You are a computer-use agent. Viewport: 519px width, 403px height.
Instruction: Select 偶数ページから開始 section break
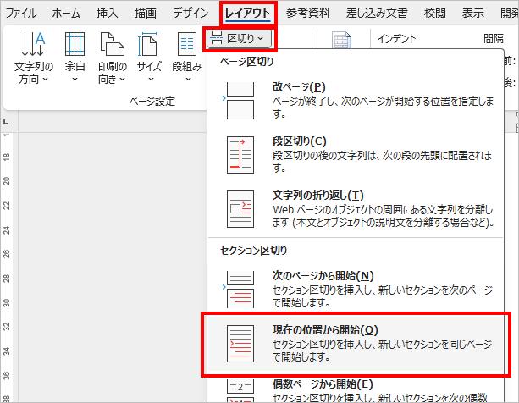point(356,390)
